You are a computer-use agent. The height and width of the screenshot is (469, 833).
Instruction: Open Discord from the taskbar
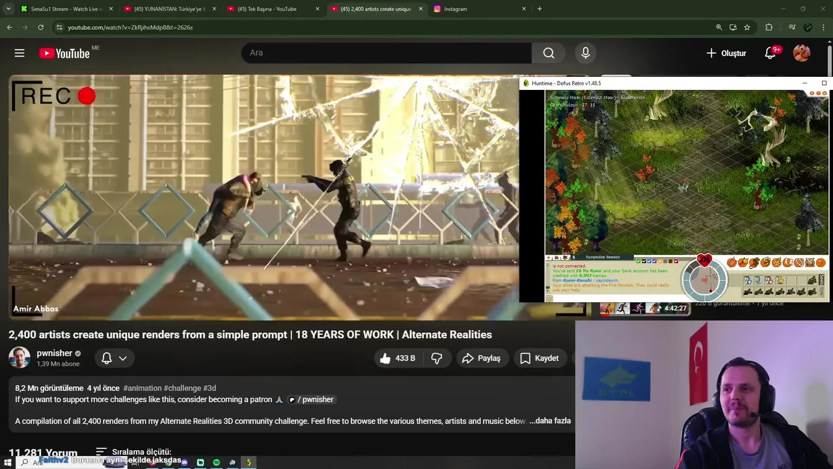point(185,462)
